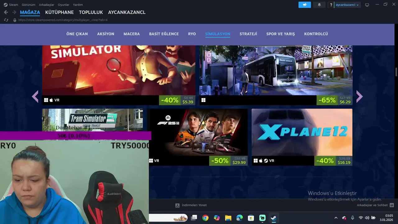Open Microsoft Store from the taskbar
The width and height of the screenshot is (398, 224).
coord(251,218)
